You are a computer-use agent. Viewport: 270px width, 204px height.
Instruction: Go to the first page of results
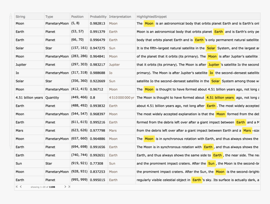click(x=17, y=187)
